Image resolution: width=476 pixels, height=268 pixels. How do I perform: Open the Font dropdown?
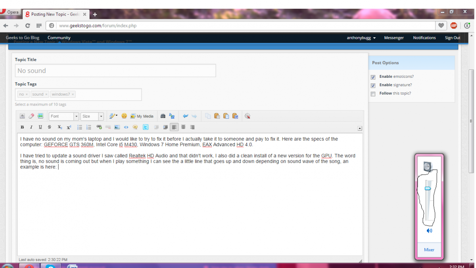(x=64, y=116)
